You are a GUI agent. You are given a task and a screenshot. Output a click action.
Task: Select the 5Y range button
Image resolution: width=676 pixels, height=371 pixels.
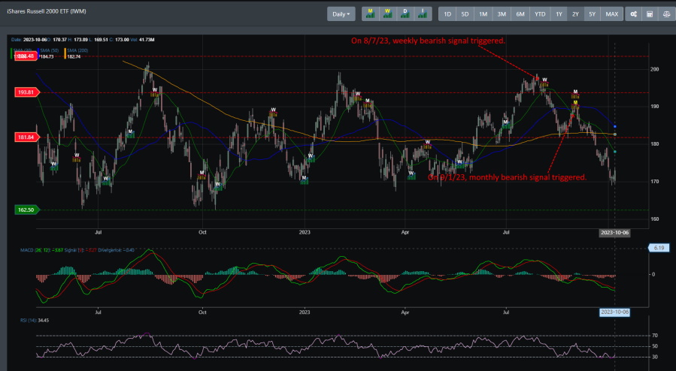(x=593, y=14)
